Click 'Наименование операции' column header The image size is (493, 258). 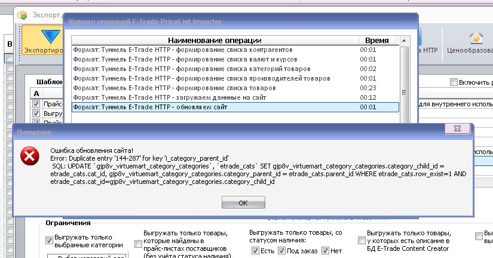(x=215, y=40)
